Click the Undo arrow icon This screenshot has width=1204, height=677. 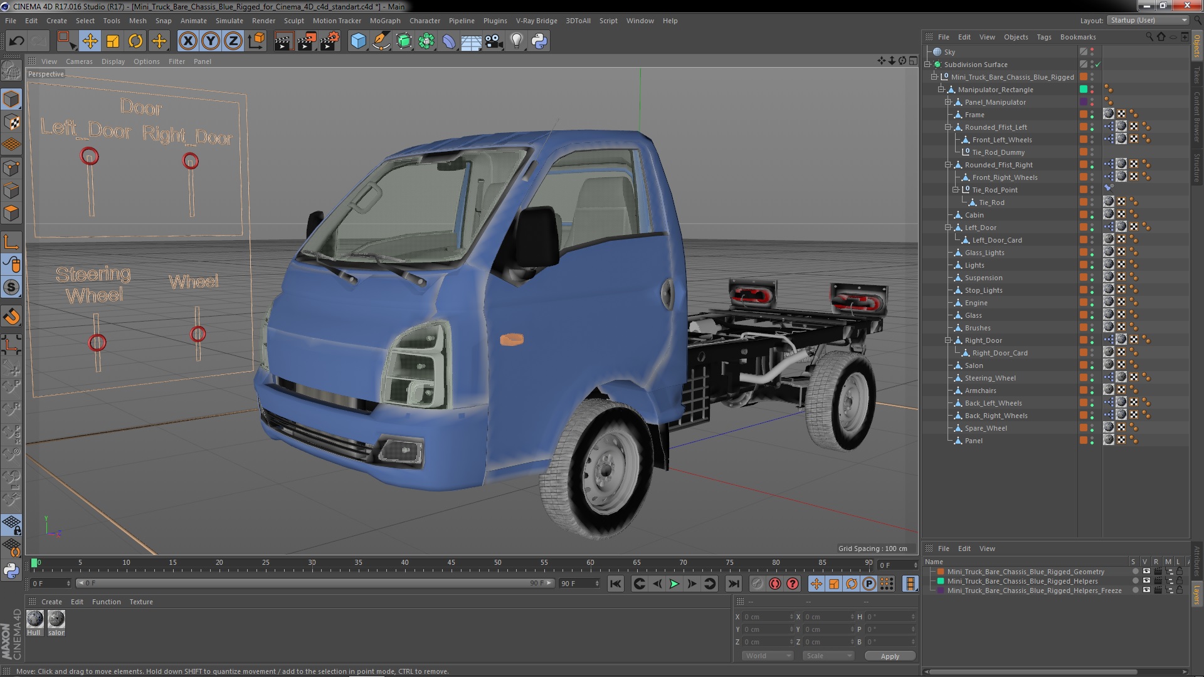(x=16, y=41)
